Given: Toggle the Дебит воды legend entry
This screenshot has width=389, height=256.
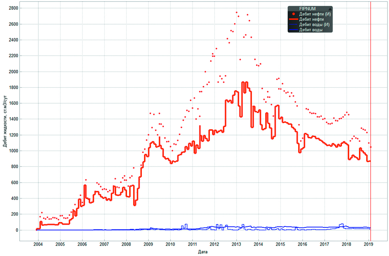Looking at the screenshot, I should pyautogui.click(x=311, y=30).
